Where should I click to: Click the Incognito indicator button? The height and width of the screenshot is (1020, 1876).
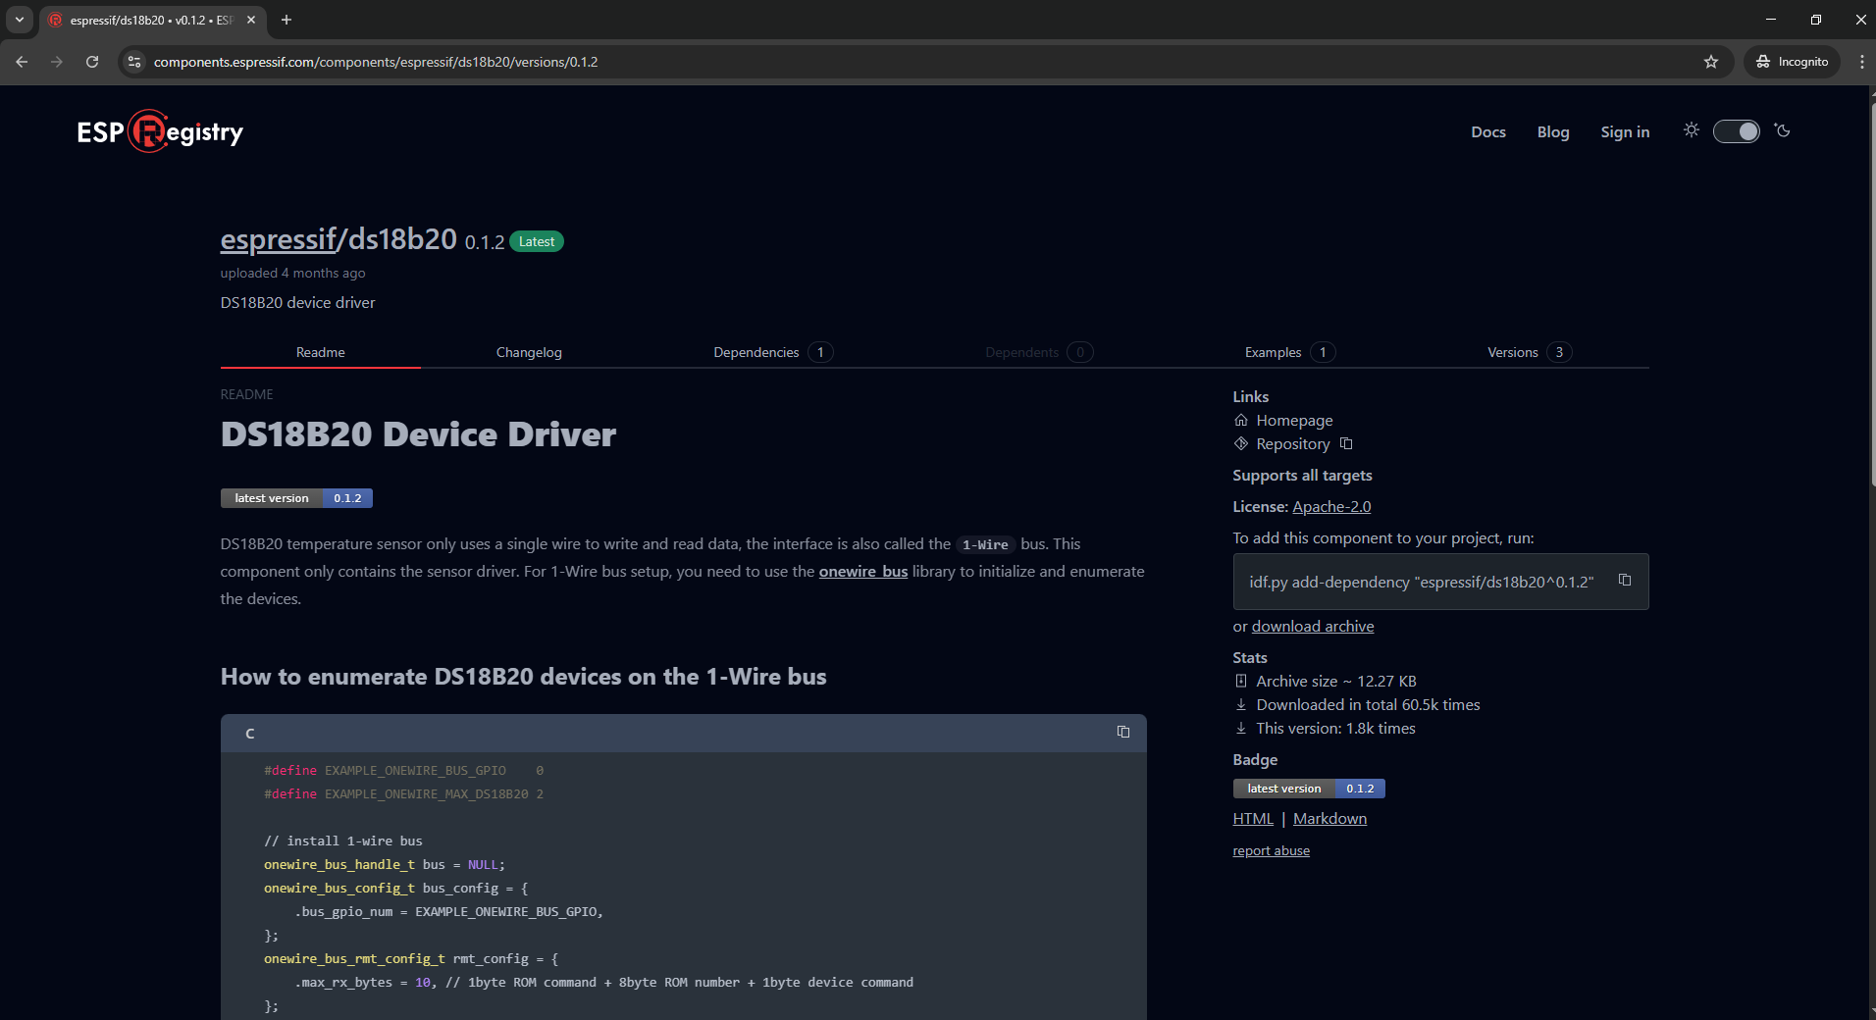[x=1792, y=62]
